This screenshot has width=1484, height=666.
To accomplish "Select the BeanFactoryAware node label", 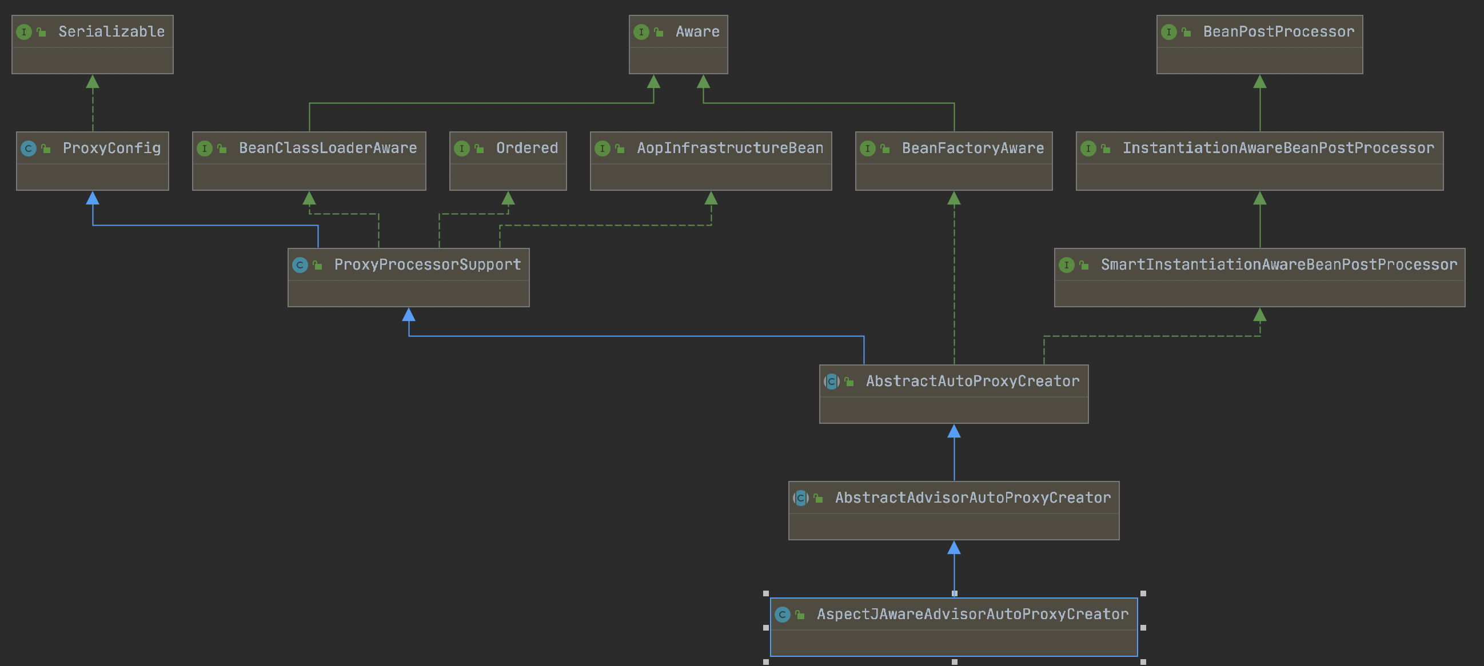I will [x=973, y=149].
